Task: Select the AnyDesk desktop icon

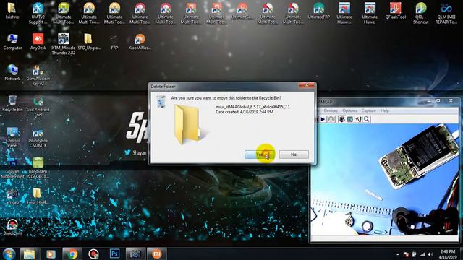Action: (38, 42)
